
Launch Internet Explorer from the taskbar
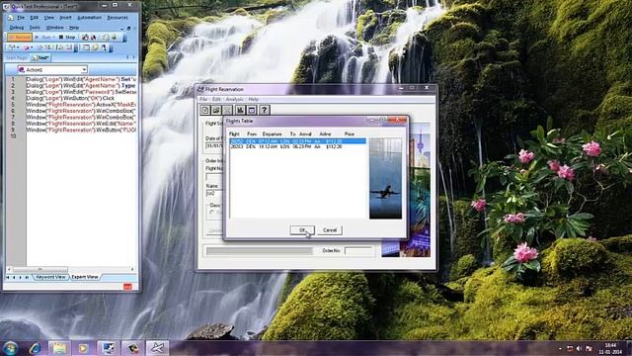point(35,348)
